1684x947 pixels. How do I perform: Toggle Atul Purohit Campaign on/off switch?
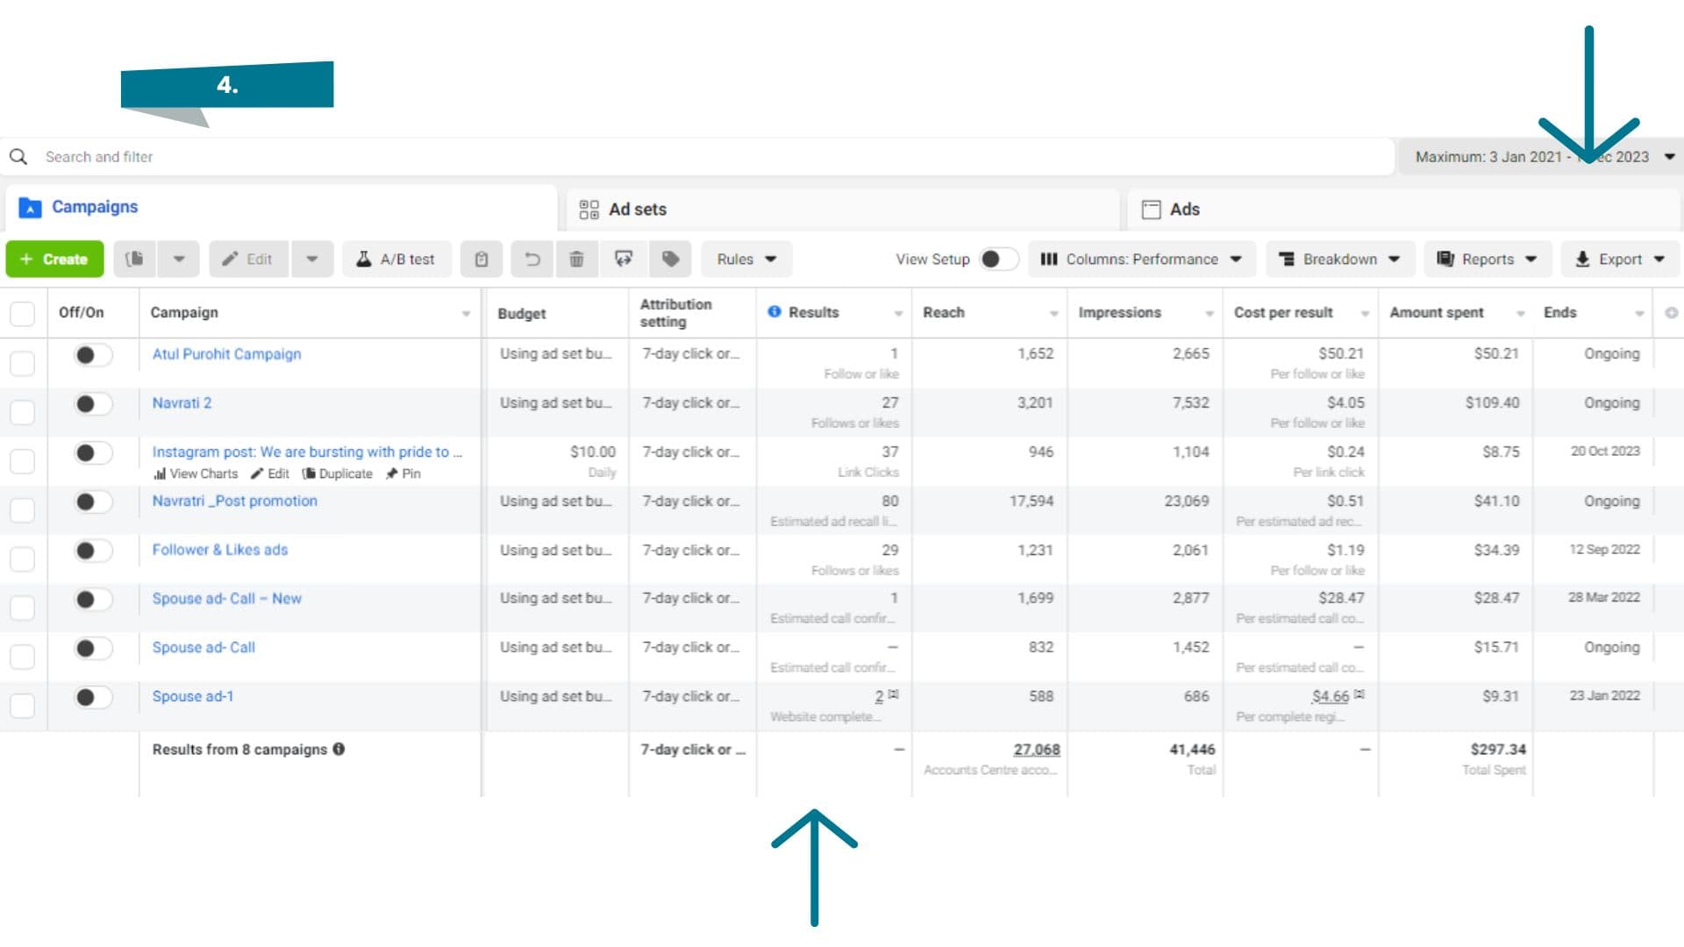[93, 355]
